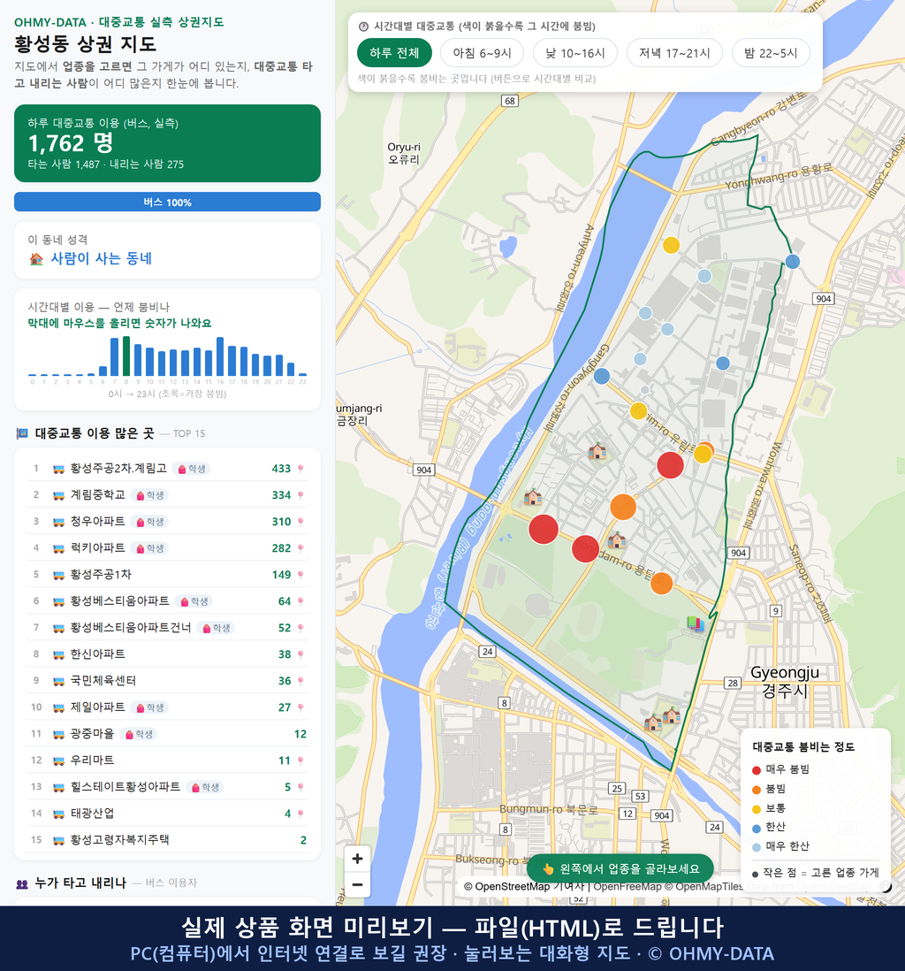Click the 왼쪽에서 업종을 골라보세요 button
The image size is (905, 971).
(x=620, y=868)
